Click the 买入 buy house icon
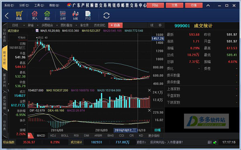This screenshot has height=150, width=241. [x=35, y=16]
